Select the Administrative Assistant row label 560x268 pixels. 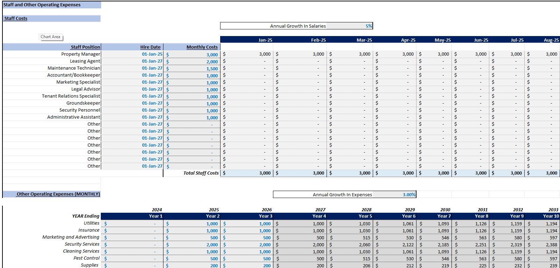74,117
